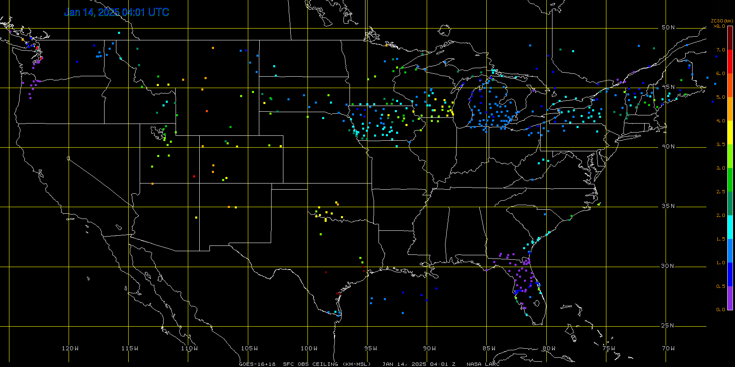The width and height of the screenshot is (735, 367).
Task: Click the 120W longitude label
Action: point(70,348)
